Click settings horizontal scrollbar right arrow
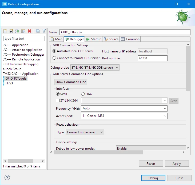195x185 pixels. 184,152
